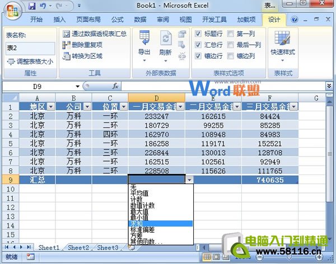This screenshot has height=264, width=336.
Task: Open the 插入 ribbon tab
Action: 59,20
